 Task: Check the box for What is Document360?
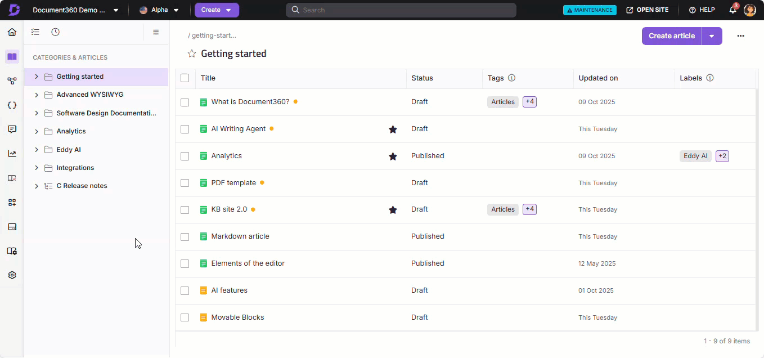click(x=185, y=102)
